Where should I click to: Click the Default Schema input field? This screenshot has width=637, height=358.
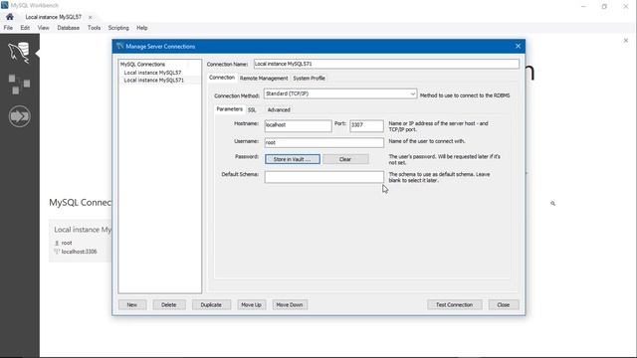[323, 177]
